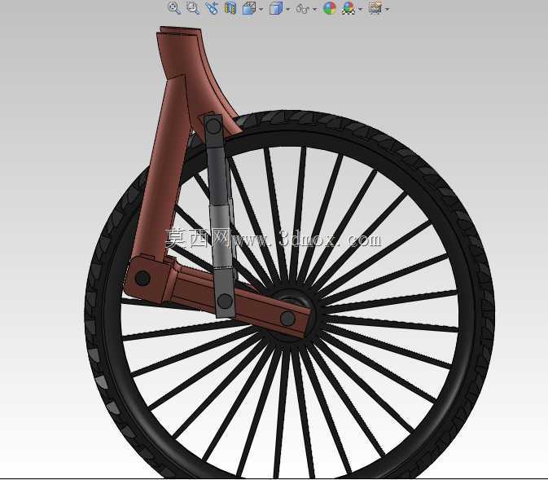Screen dimensions: 548x480
Task: Click the View Settings monitor icon
Action: tap(375, 8)
